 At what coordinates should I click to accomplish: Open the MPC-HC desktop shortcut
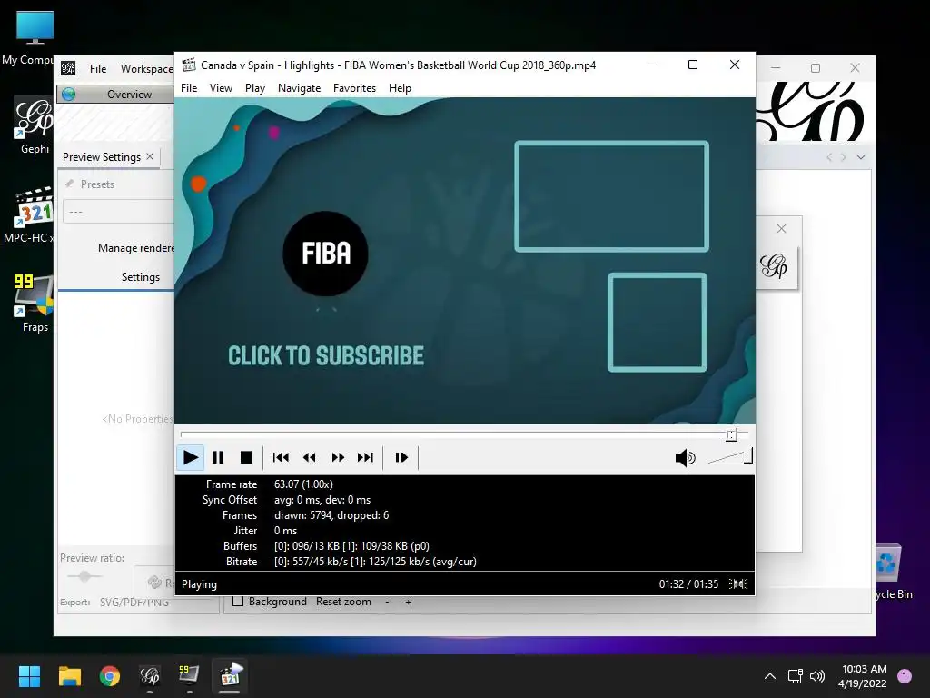coord(30,214)
